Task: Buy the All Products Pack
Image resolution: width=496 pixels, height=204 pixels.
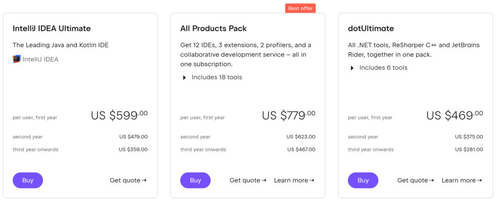Action: pos(195,180)
